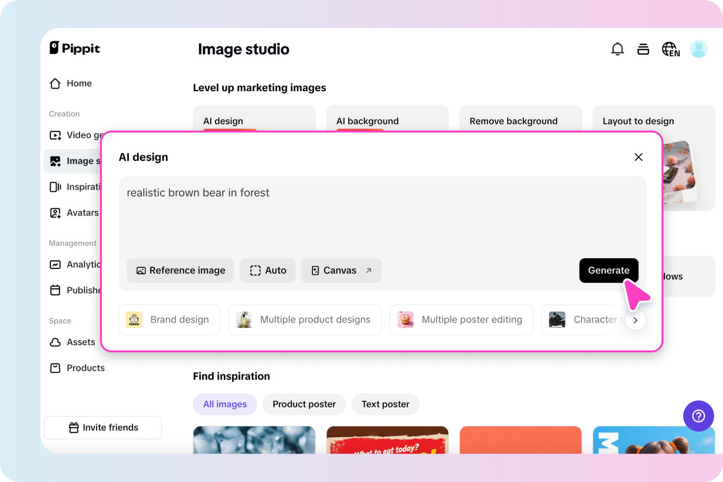Open the ice cubes inspiration thumbnail
The height and width of the screenshot is (482, 723).
(254, 440)
